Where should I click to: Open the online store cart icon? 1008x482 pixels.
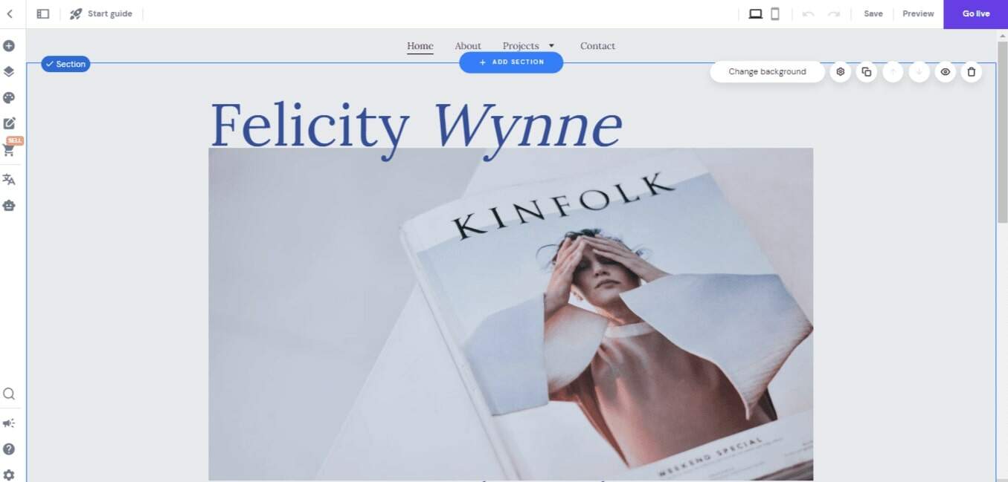[9, 150]
